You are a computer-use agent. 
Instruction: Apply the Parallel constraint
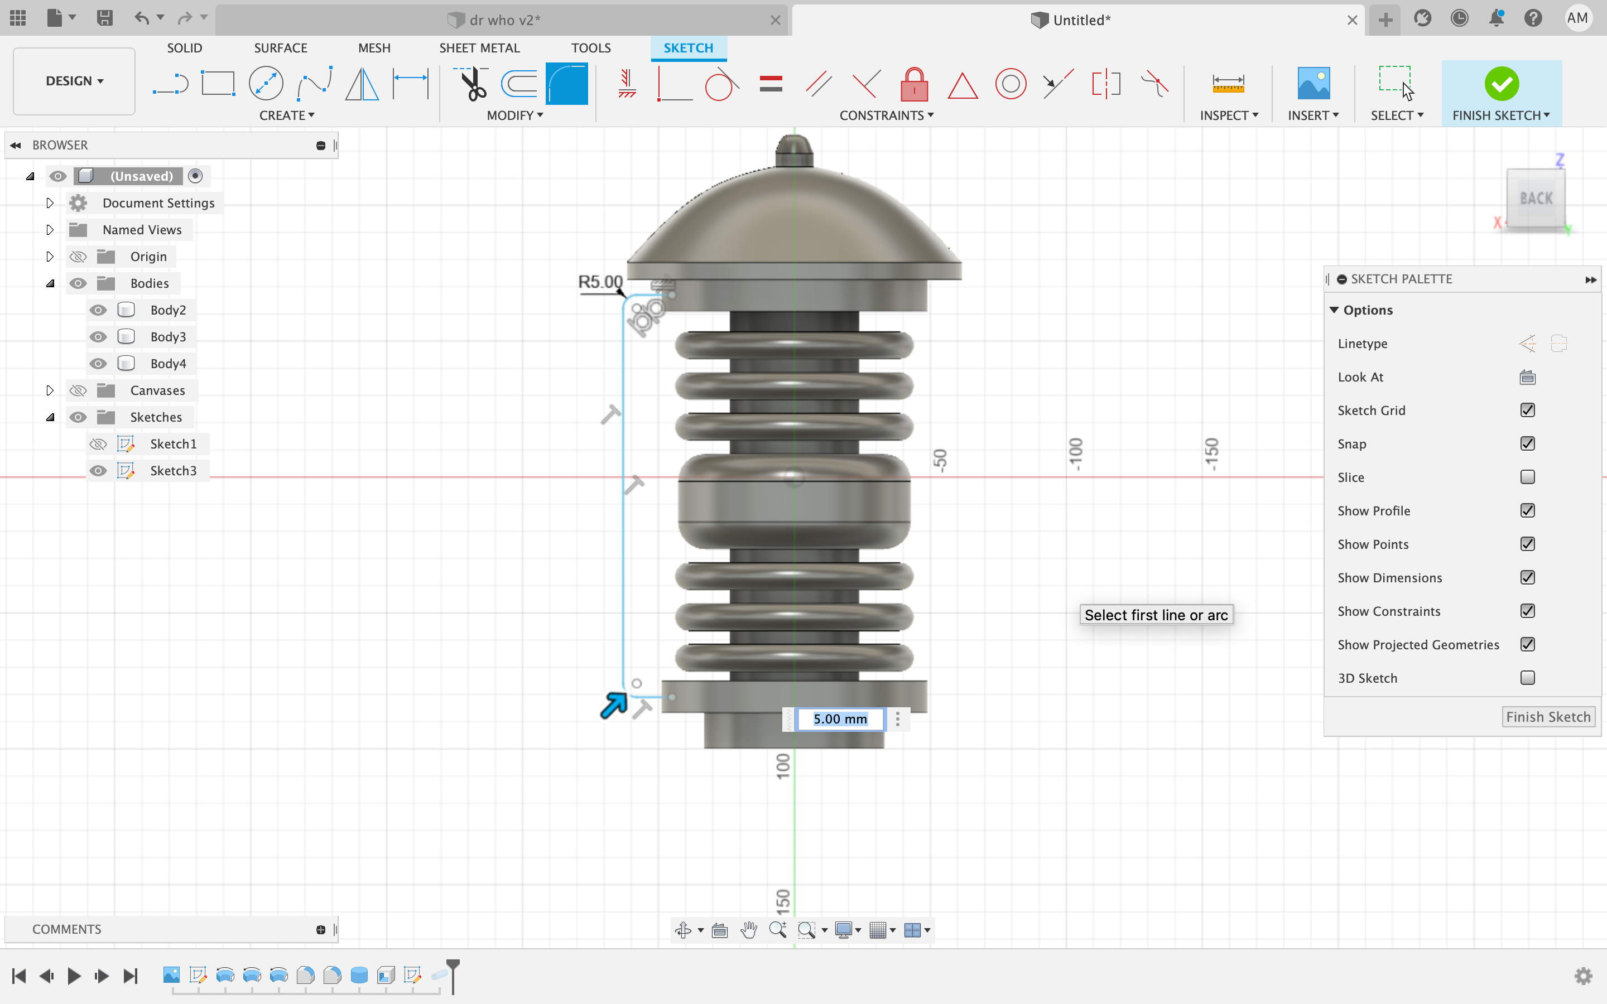[819, 83]
